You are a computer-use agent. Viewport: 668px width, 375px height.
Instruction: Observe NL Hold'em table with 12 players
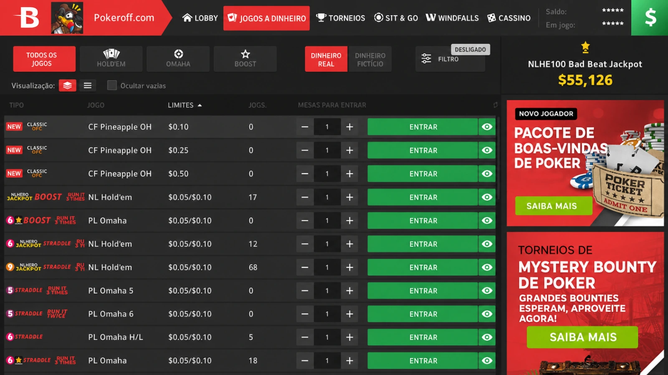487,244
